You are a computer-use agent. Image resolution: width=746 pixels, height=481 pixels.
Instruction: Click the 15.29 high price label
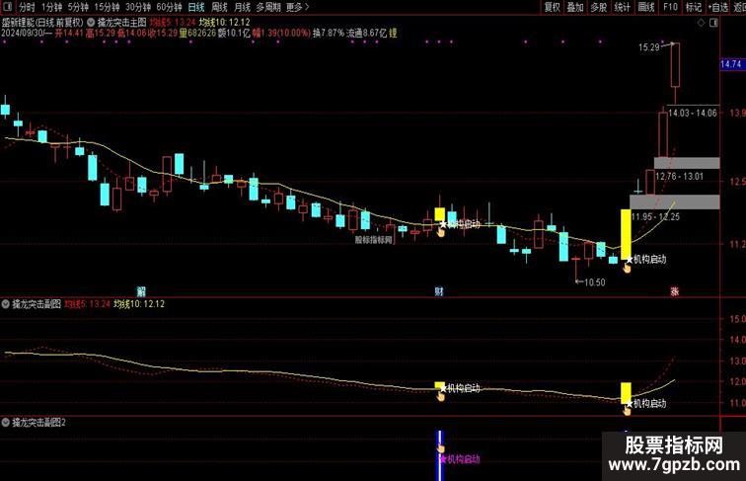pyautogui.click(x=649, y=47)
